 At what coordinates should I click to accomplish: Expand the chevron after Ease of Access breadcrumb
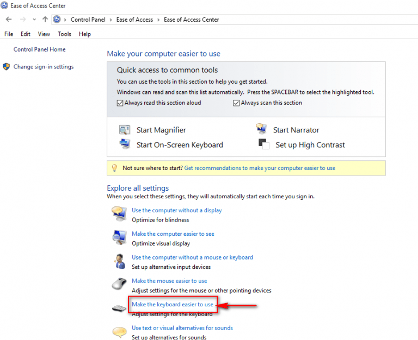coord(158,20)
